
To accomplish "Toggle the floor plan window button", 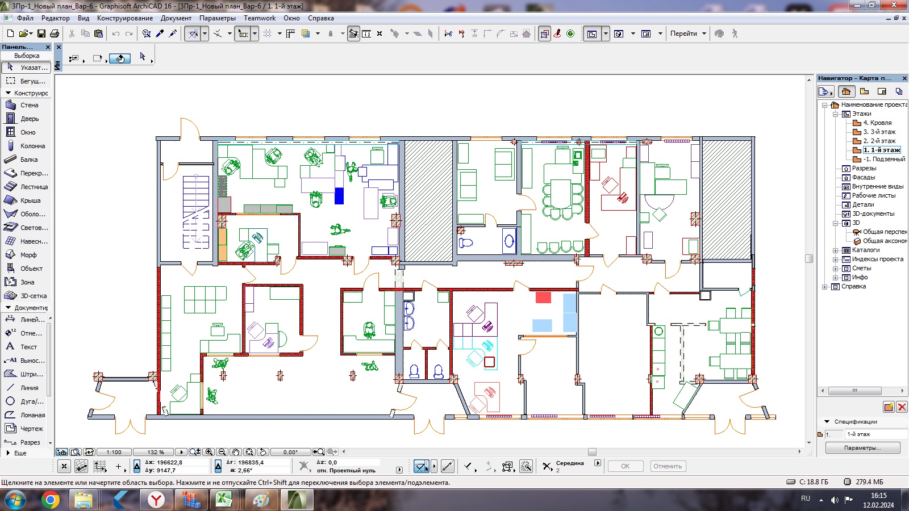I will [x=592, y=33].
